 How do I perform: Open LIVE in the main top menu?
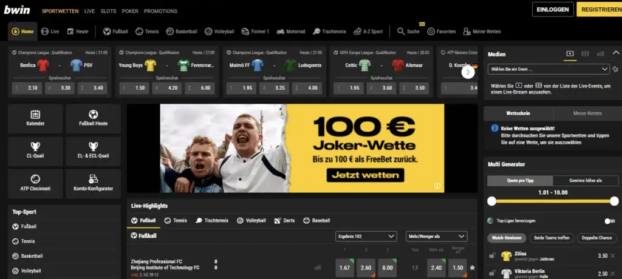pos(90,11)
